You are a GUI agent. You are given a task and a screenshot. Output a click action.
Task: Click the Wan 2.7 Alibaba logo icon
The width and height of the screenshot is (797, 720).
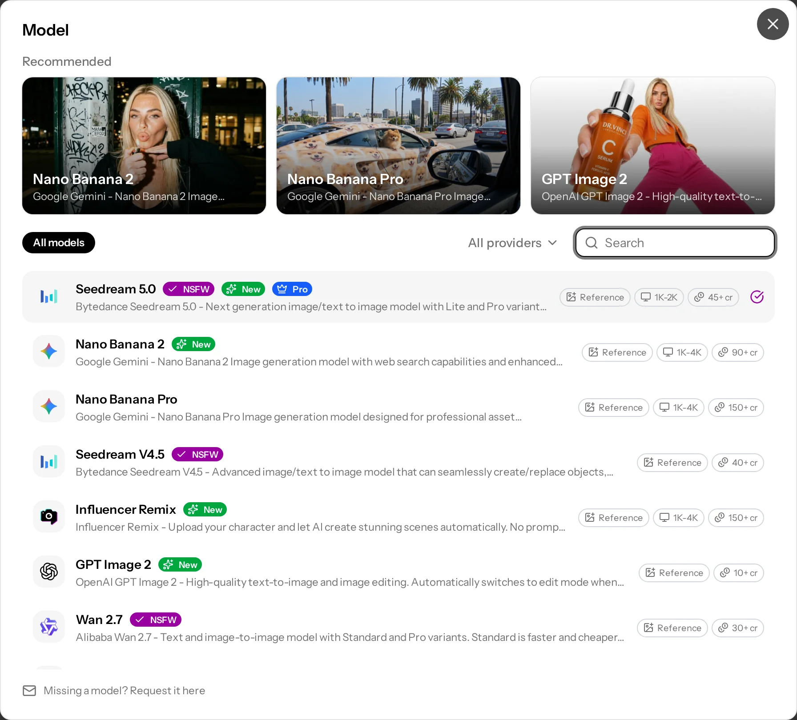tap(49, 627)
